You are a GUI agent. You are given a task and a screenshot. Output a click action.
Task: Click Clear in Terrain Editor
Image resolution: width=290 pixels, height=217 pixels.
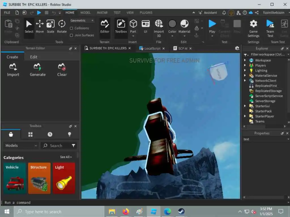pyautogui.click(x=62, y=70)
